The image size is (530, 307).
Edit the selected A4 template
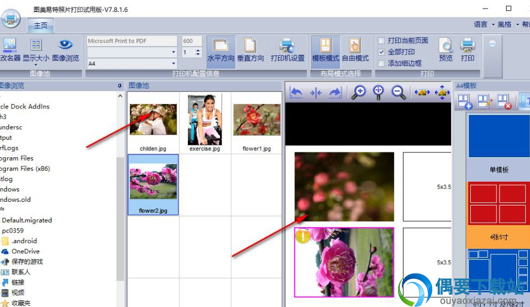(485, 101)
